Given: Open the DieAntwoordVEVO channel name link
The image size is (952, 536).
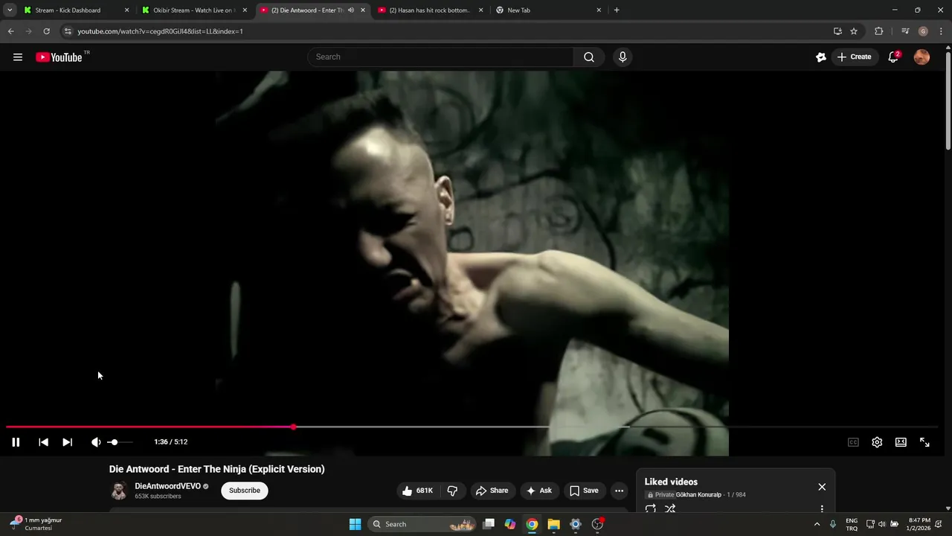Looking at the screenshot, I should click(x=167, y=486).
